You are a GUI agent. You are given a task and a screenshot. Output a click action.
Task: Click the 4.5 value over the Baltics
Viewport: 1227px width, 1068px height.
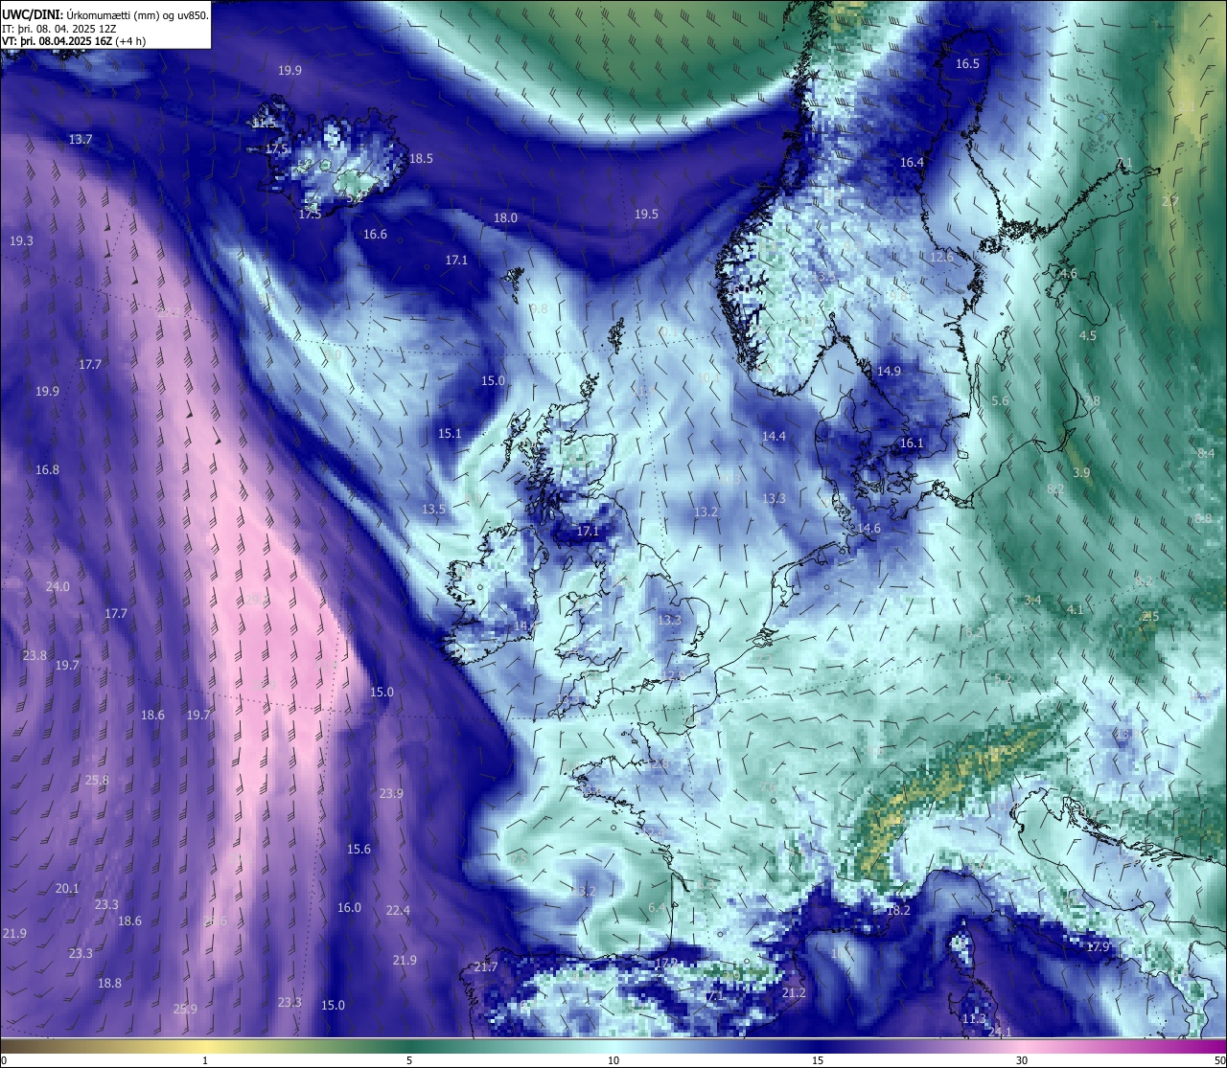pyautogui.click(x=1088, y=335)
